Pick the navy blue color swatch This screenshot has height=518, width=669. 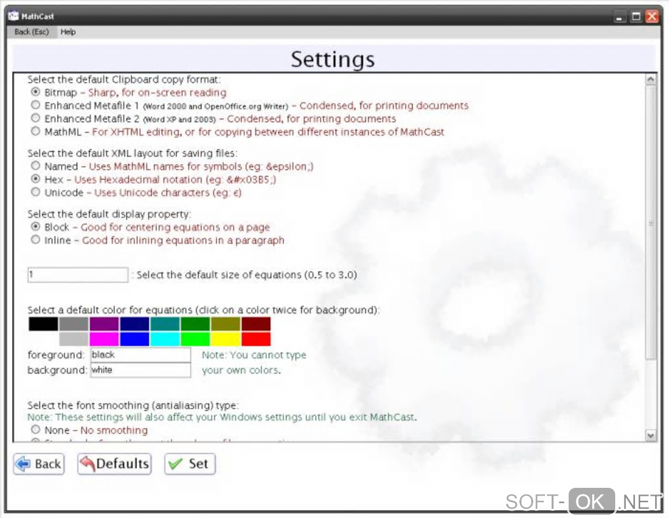click(134, 324)
